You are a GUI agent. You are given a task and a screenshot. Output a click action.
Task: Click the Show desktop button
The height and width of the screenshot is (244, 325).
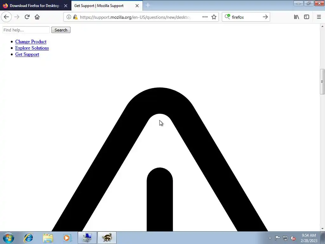pyautogui.click(x=323, y=238)
